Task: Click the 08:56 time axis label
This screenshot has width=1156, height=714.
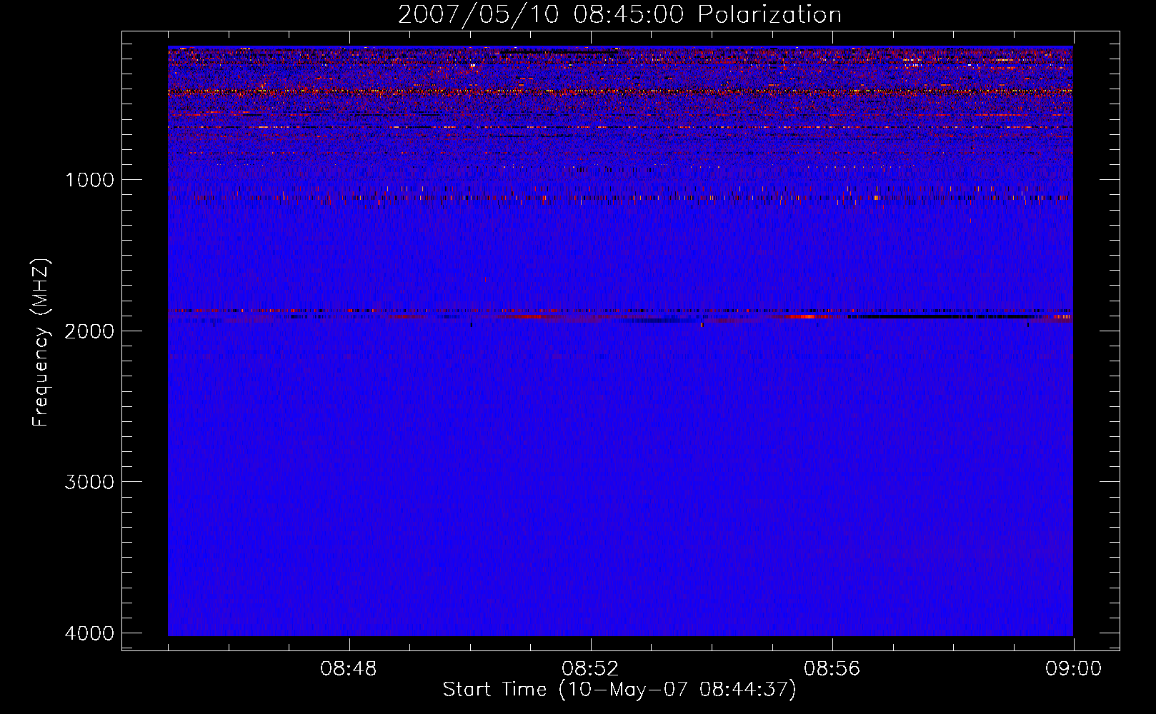Action: point(832,669)
